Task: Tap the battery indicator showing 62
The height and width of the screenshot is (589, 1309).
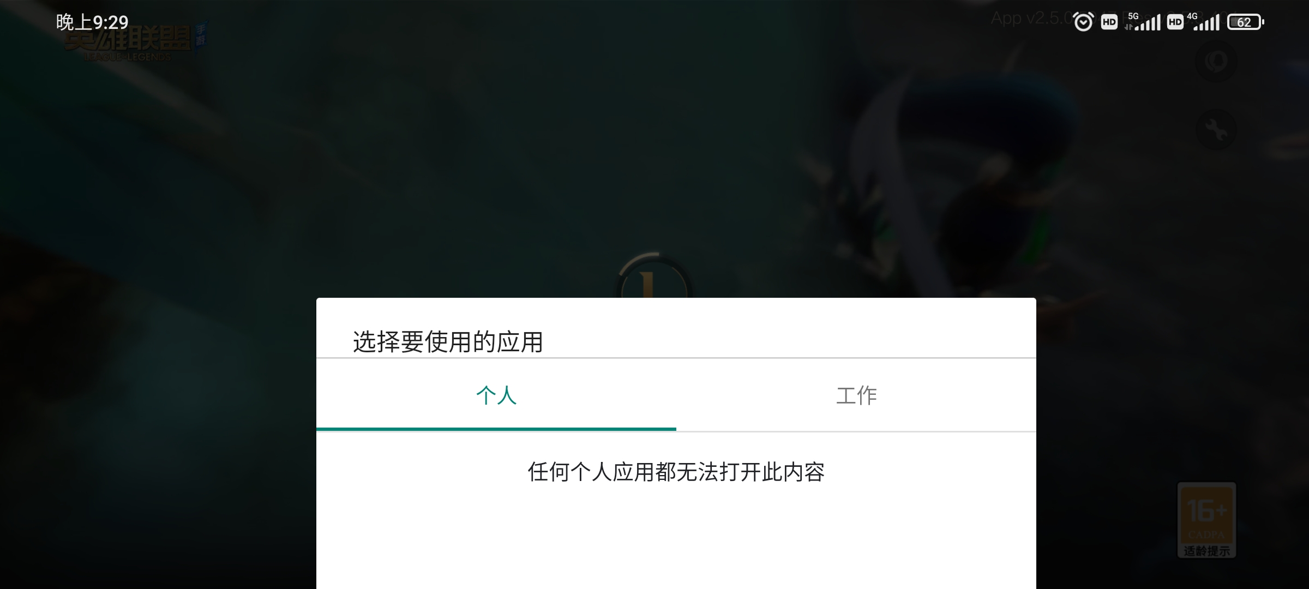Action: tap(1245, 22)
